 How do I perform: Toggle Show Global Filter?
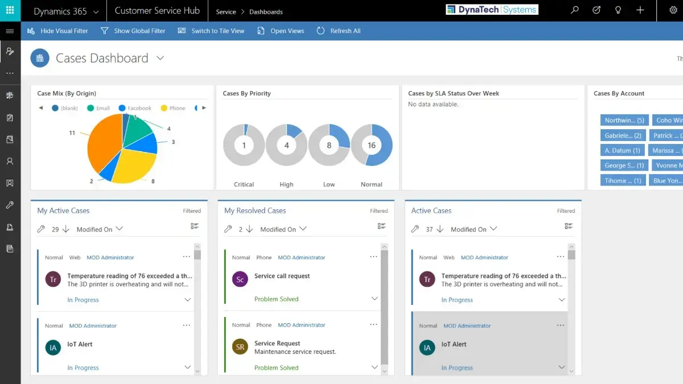(133, 31)
